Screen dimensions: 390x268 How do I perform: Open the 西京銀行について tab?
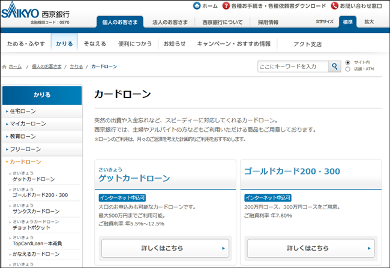(223, 22)
